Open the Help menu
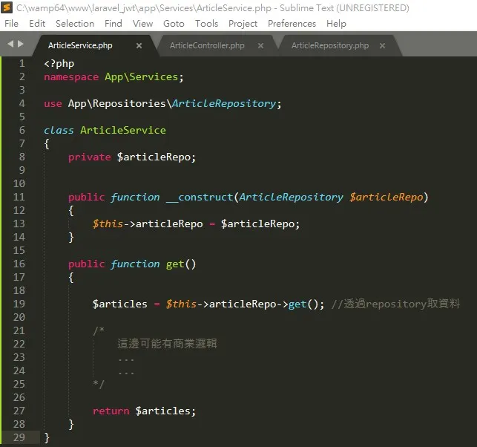 point(336,24)
